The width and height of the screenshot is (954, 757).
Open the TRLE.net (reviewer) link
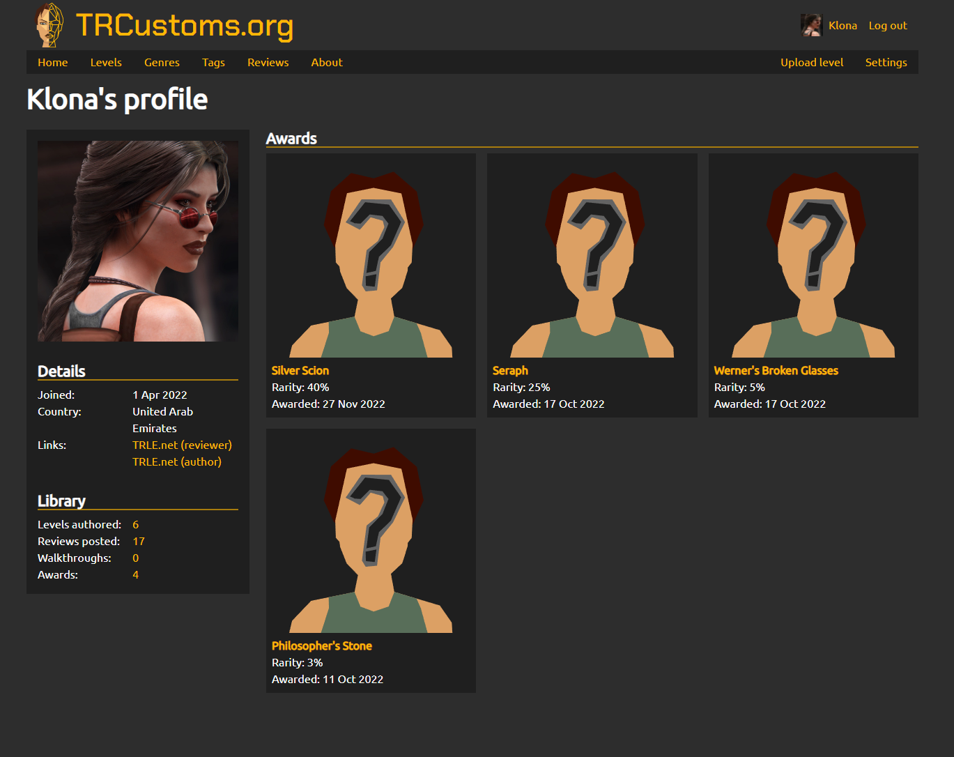point(182,445)
